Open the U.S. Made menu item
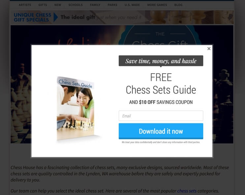This screenshot has height=195, width=245. [x=132, y=5]
